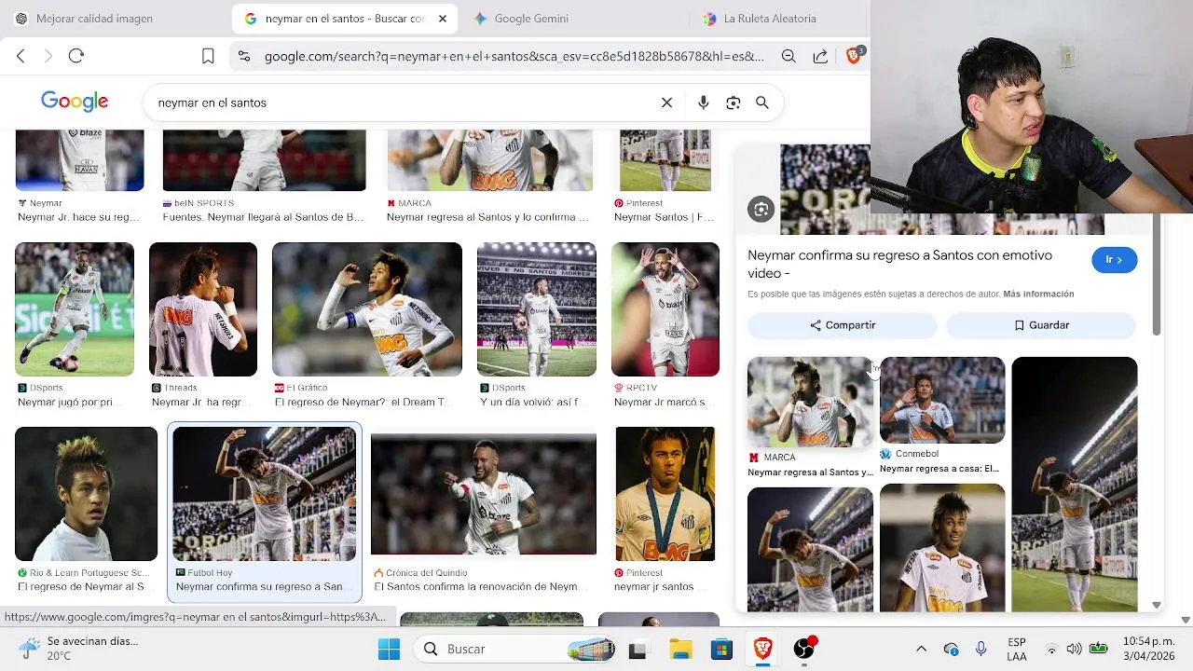Click the address bar URL field
The height and width of the screenshot is (671, 1193).
click(x=514, y=56)
